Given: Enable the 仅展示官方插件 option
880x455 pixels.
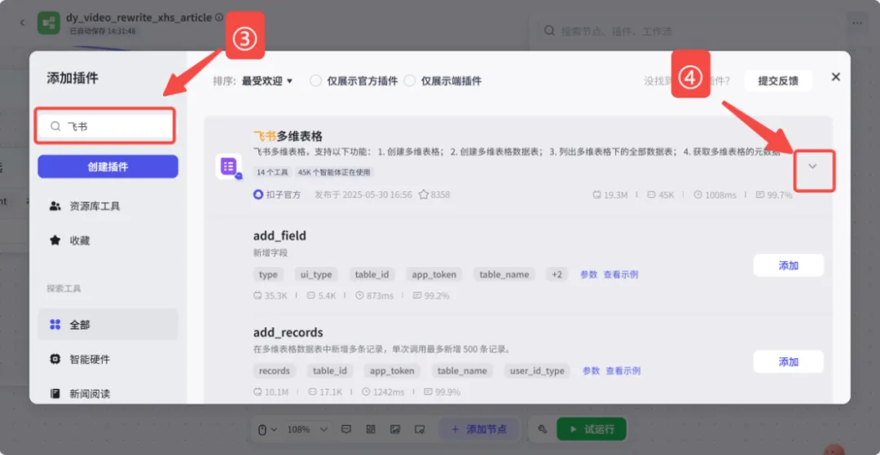Looking at the screenshot, I should pyautogui.click(x=316, y=81).
